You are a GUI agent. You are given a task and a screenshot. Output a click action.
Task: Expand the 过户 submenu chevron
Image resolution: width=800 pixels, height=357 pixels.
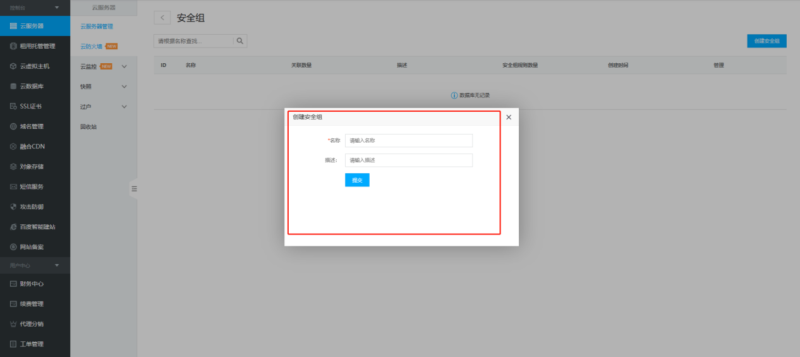(124, 107)
